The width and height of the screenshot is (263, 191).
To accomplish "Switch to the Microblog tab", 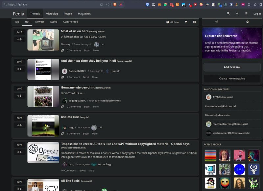I will [52, 14].
